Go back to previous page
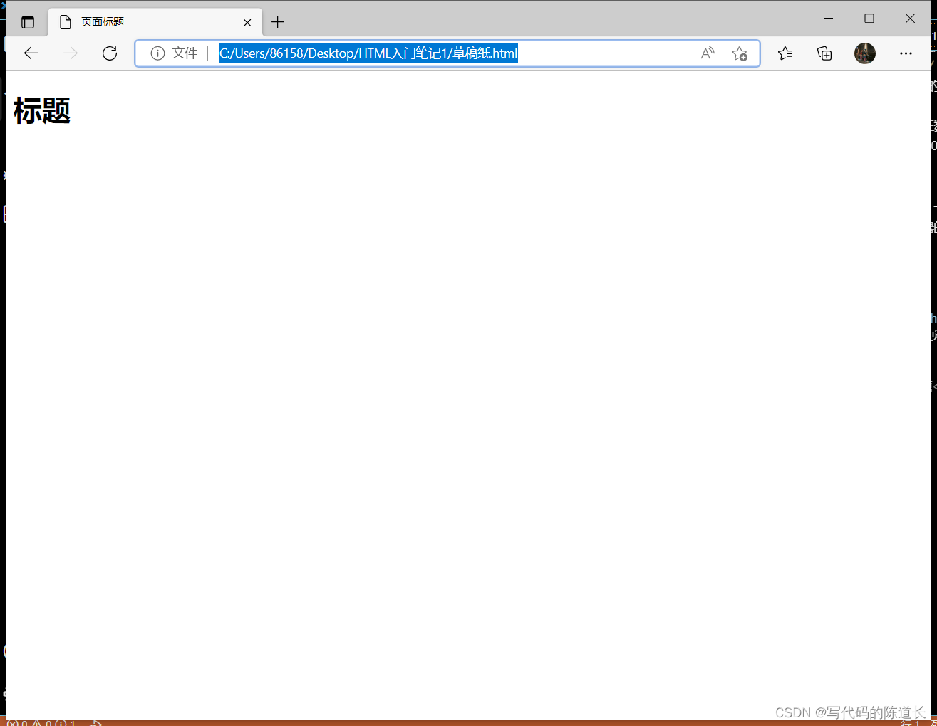Viewport: 937px width, 726px height. 31,53
